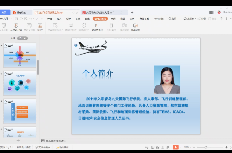Open presenter notes (演讲者备注) tool
Image resolution: width=232 pixels, height=153 pixels.
(97, 25)
